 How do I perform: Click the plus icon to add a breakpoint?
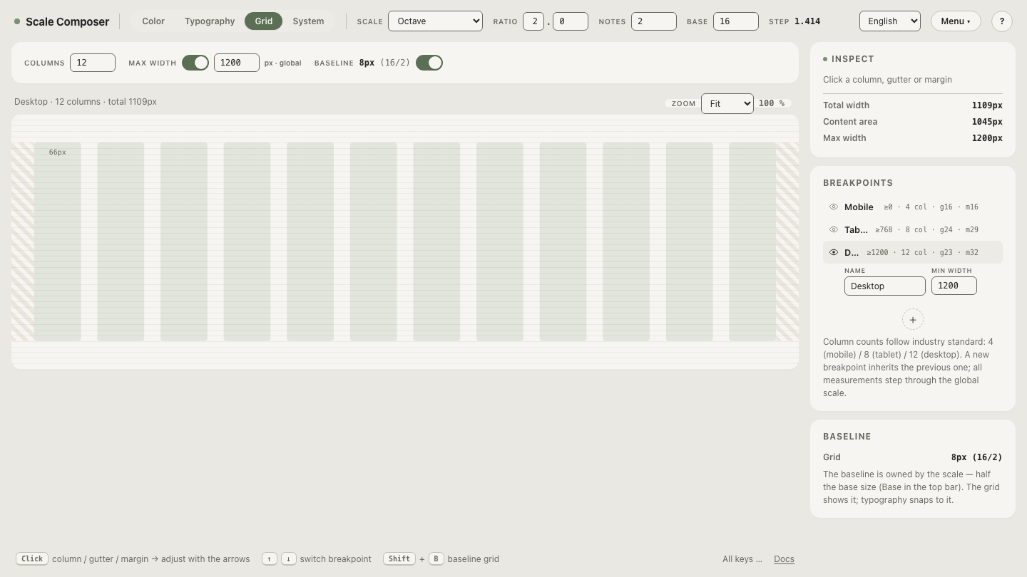point(913,320)
